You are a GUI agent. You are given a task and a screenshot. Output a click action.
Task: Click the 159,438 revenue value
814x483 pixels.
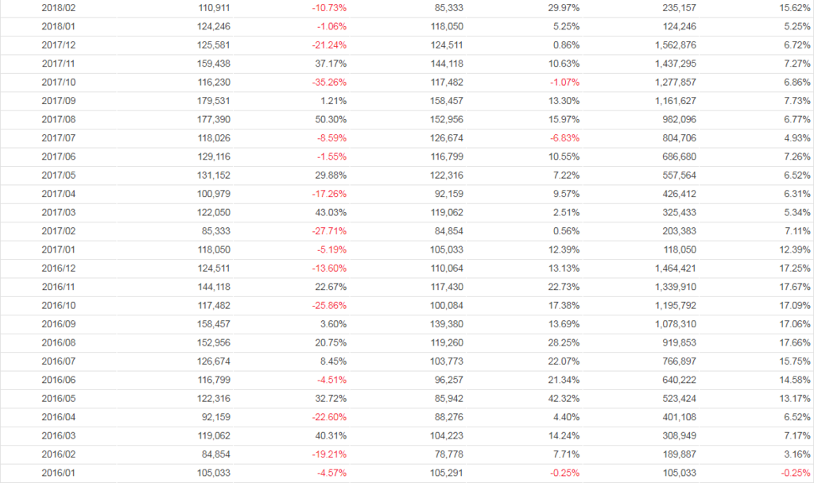pyautogui.click(x=215, y=64)
